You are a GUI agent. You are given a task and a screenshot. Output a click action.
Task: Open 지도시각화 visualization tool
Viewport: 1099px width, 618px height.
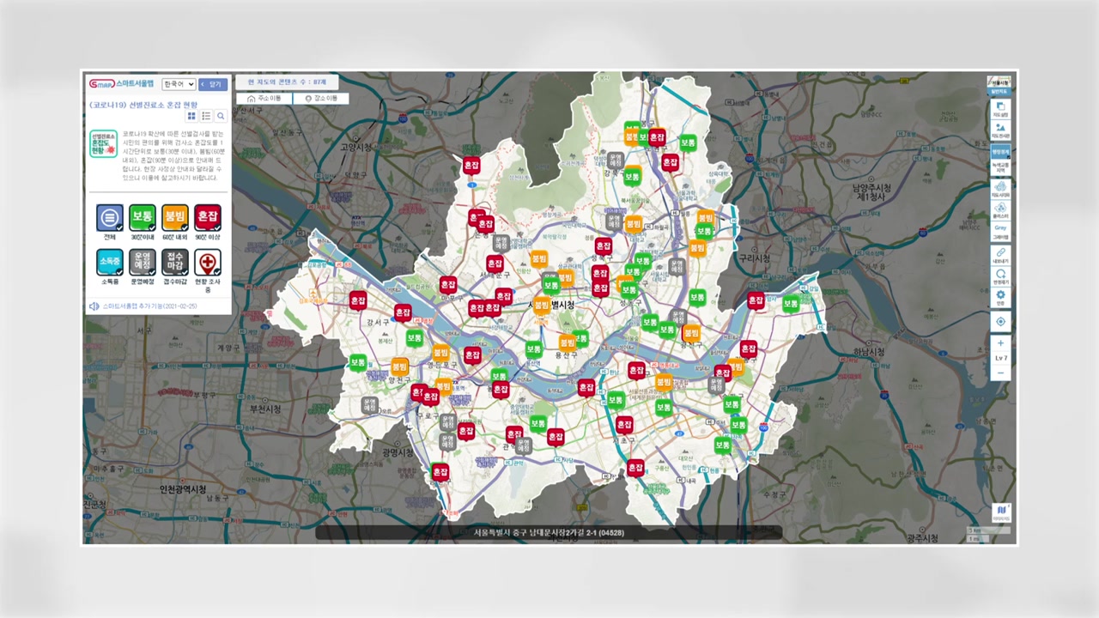(x=1000, y=189)
